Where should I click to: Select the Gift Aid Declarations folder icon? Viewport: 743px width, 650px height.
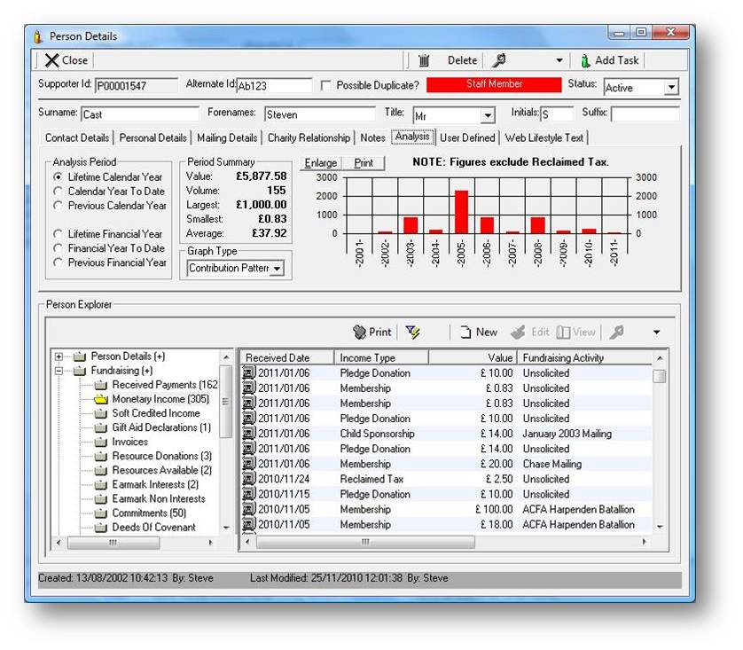pos(100,427)
